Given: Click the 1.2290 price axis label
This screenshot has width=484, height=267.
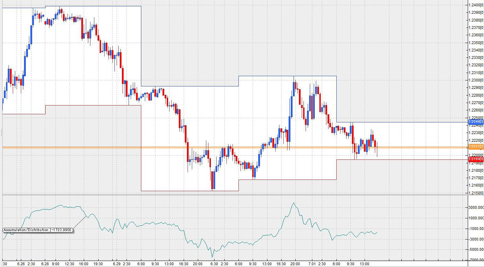Looking at the screenshot, I should click(476, 87).
